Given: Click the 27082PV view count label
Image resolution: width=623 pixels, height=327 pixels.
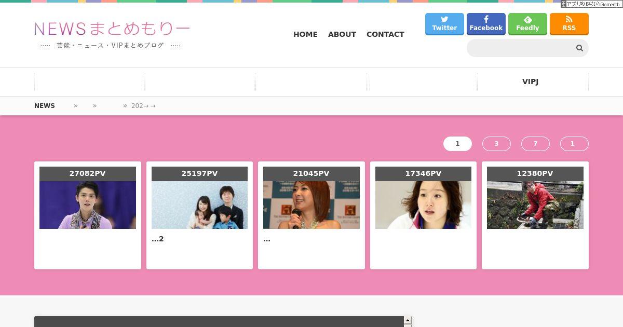Looking at the screenshot, I should point(88,174).
